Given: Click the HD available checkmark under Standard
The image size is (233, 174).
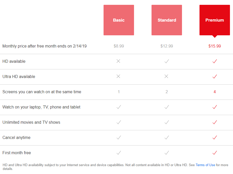Looking at the screenshot, I should (x=167, y=61).
